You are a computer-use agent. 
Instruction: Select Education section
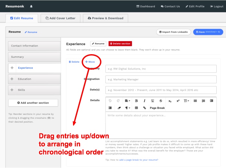coord(35,79)
